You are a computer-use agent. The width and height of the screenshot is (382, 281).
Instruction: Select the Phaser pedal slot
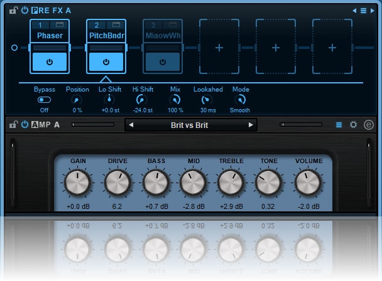(49, 36)
